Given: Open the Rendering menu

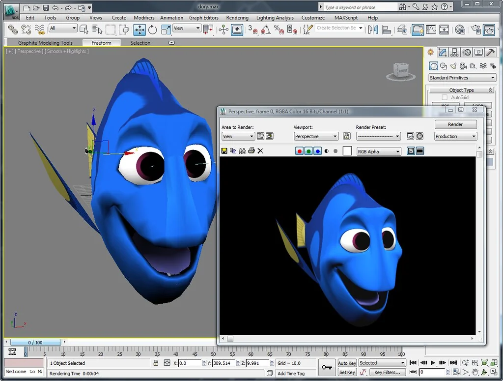Looking at the screenshot, I should click(x=237, y=18).
